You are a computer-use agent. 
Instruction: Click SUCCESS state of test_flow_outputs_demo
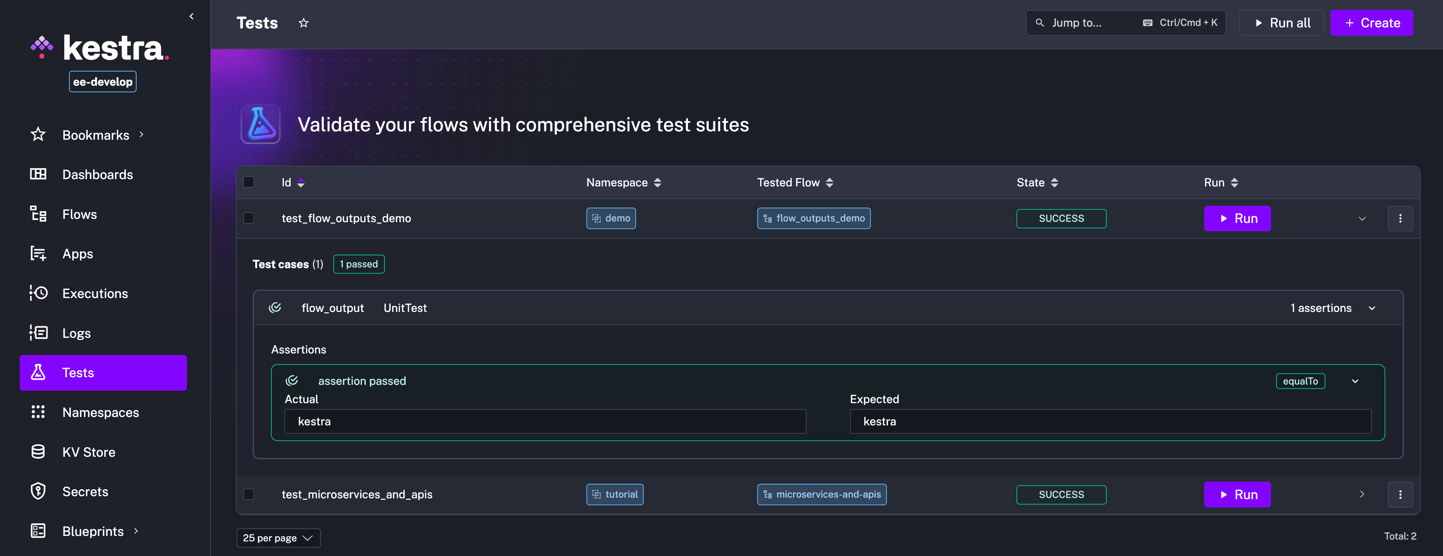[1061, 219]
